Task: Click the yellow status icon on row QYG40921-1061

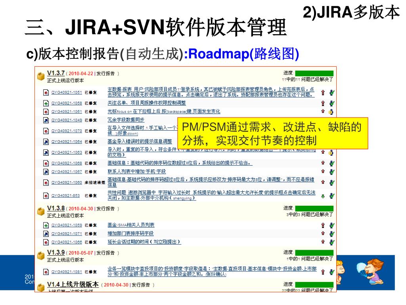Action: (331, 112)
